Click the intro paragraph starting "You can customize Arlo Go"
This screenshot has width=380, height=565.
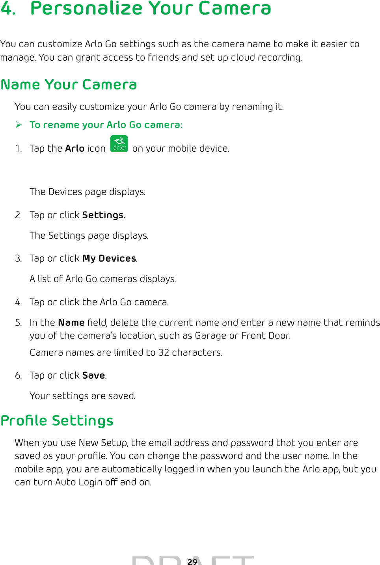pyautogui.click(x=179, y=51)
